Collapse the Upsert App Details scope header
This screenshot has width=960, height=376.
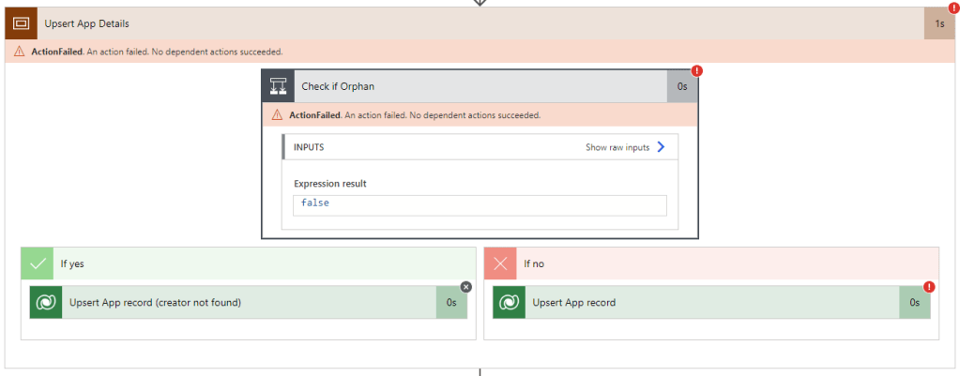[x=469, y=23]
